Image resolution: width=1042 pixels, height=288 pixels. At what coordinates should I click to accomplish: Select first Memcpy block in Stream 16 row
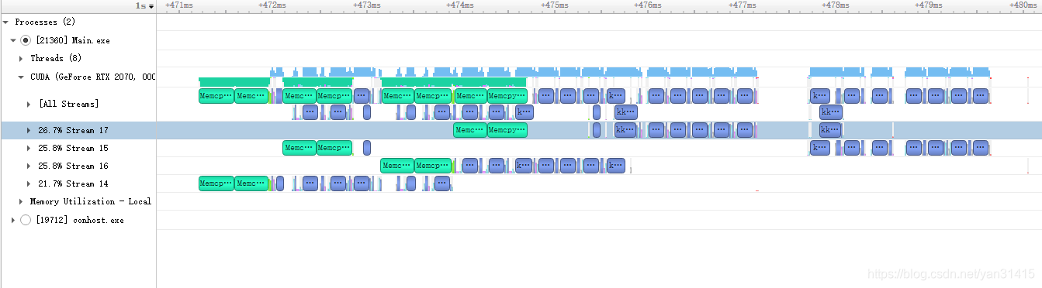pyautogui.click(x=397, y=166)
